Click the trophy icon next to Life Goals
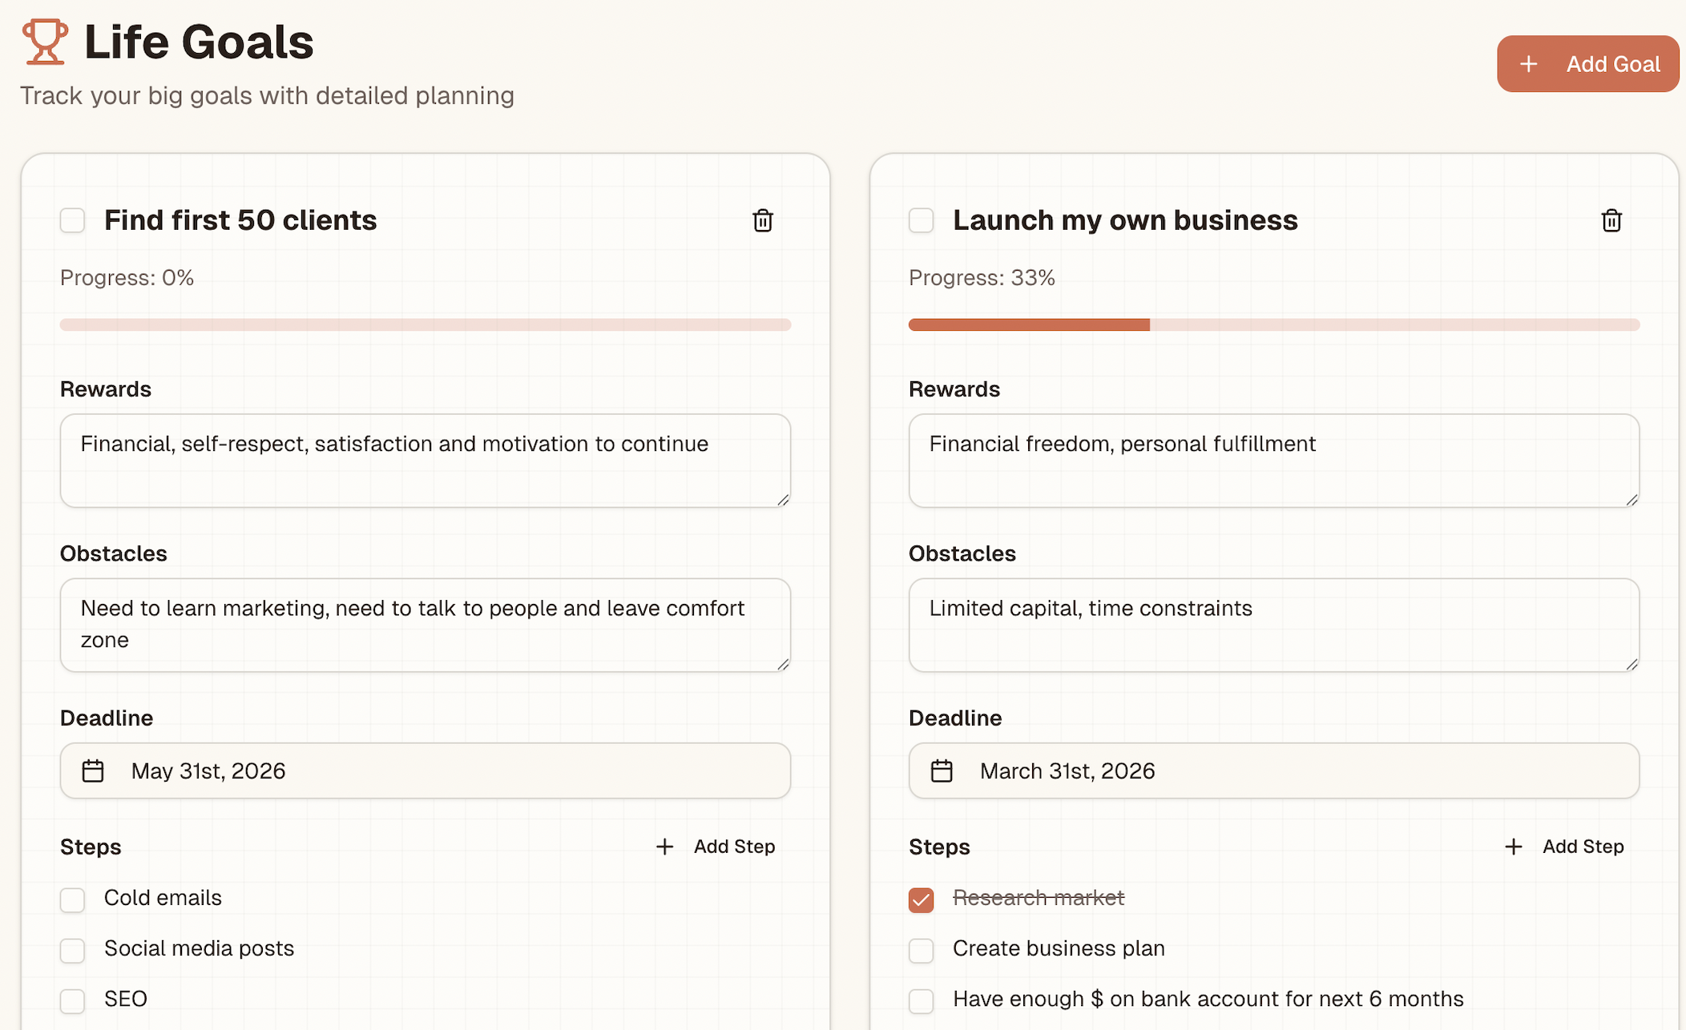The width and height of the screenshot is (1686, 1030). (x=44, y=42)
